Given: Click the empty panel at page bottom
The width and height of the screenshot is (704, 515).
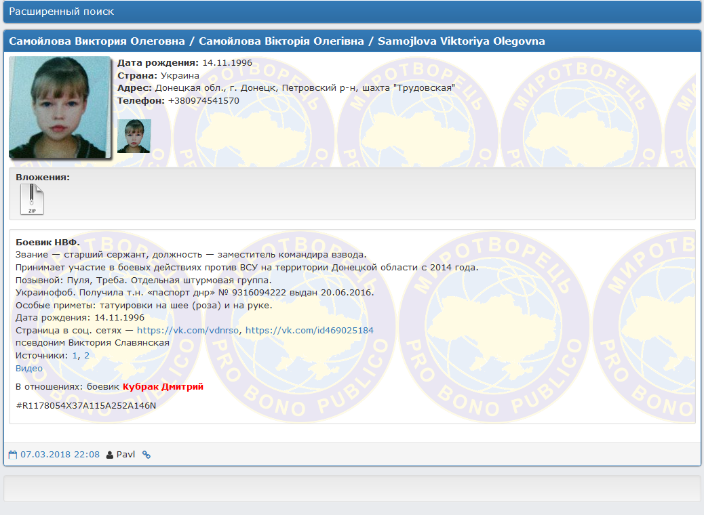Looking at the screenshot, I should point(352,488).
